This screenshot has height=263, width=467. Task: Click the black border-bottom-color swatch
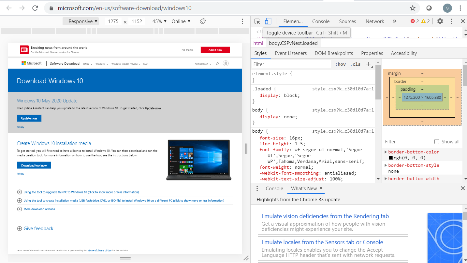pos(390,158)
